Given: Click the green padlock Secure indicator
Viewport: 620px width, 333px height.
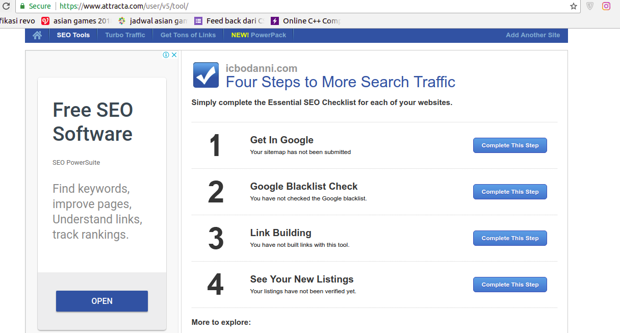Looking at the screenshot, I should pos(35,6).
